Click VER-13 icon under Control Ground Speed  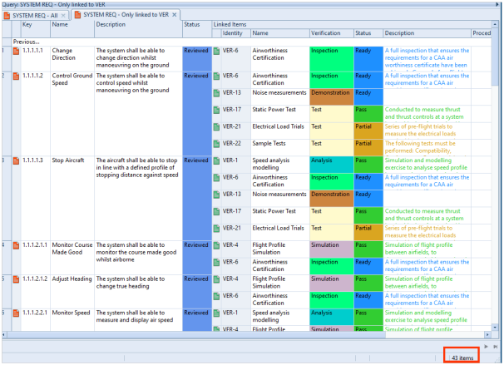point(216,93)
